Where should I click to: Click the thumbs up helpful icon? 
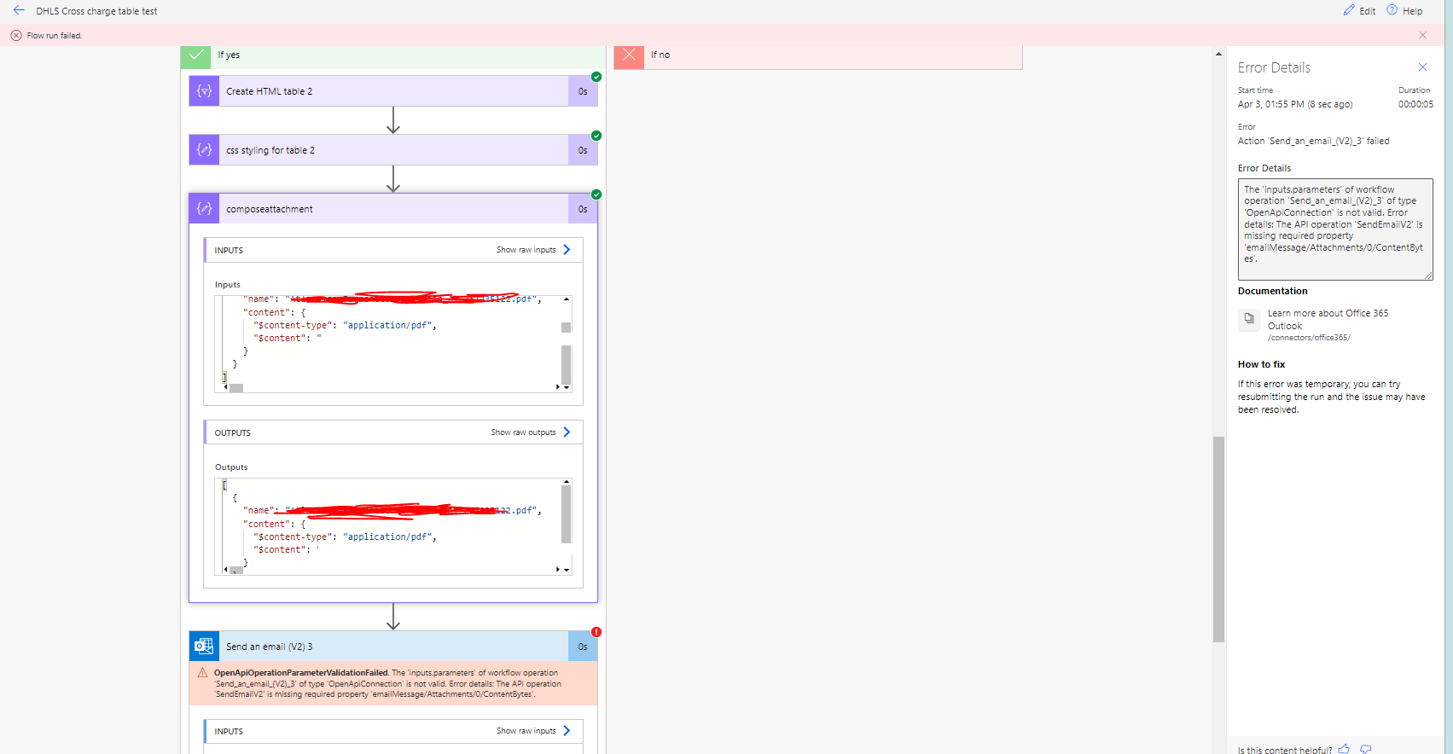pyautogui.click(x=1344, y=749)
